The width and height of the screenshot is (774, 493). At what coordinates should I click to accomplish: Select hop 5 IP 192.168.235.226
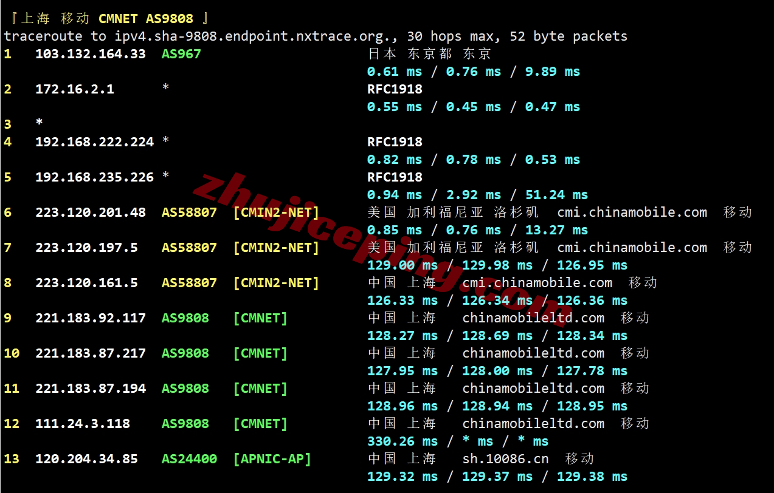click(x=95, y=177)
